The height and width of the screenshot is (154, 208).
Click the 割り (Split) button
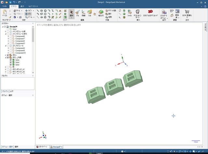(108, 14)
